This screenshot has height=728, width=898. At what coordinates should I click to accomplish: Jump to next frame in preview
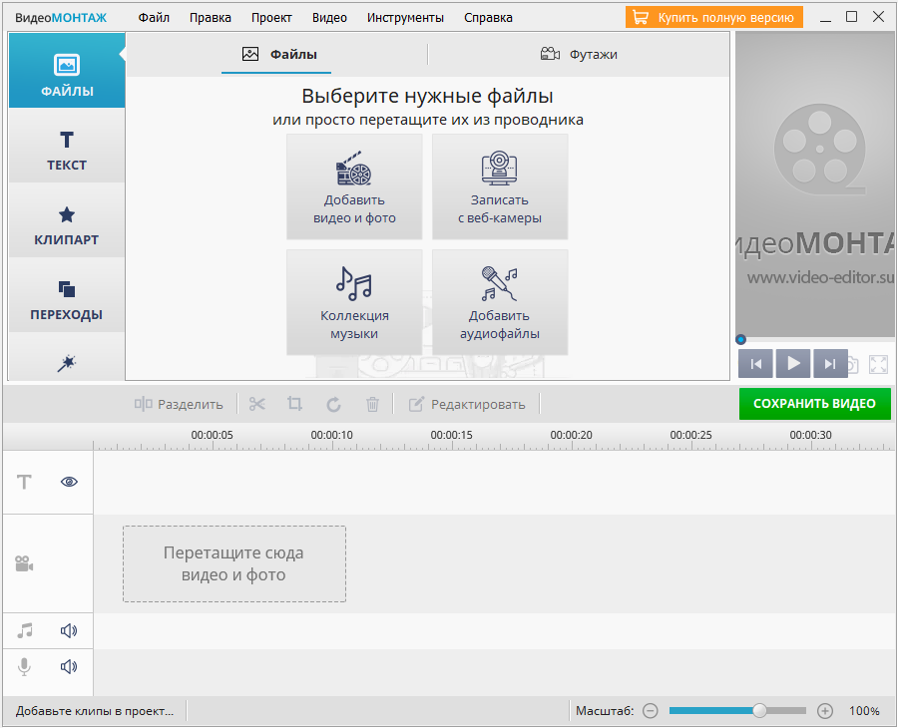(830, 364)
